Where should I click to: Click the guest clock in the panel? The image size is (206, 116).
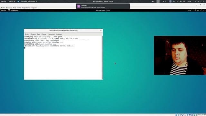(x=103, y=10)
